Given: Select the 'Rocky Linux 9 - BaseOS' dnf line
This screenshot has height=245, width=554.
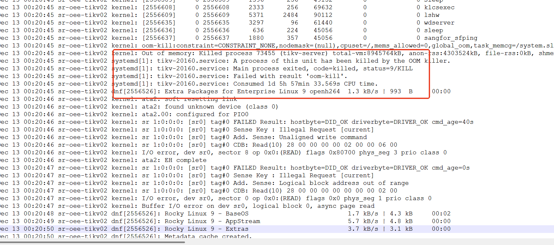Looking at the screenshot, I should pyautogui.click(x=207, y=213).
